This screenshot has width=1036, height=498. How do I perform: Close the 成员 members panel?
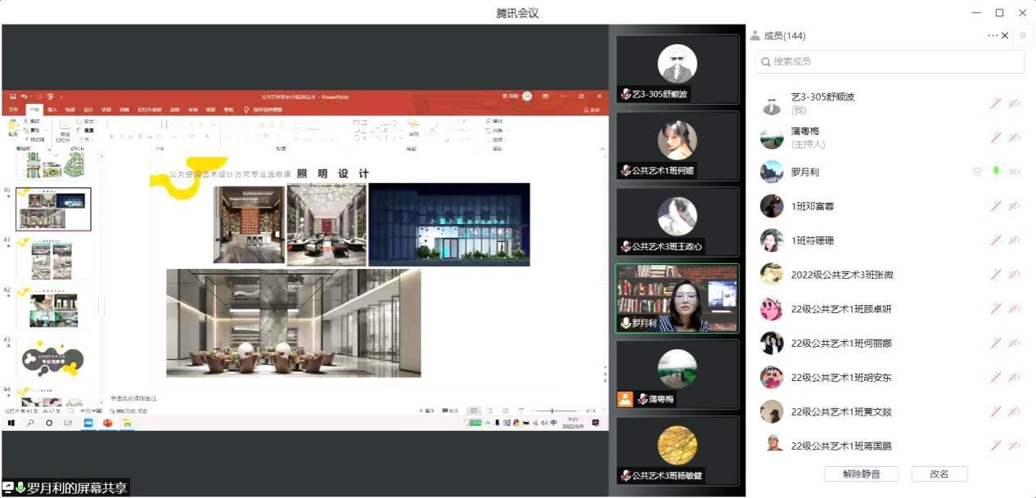(x=1005, y=35)
